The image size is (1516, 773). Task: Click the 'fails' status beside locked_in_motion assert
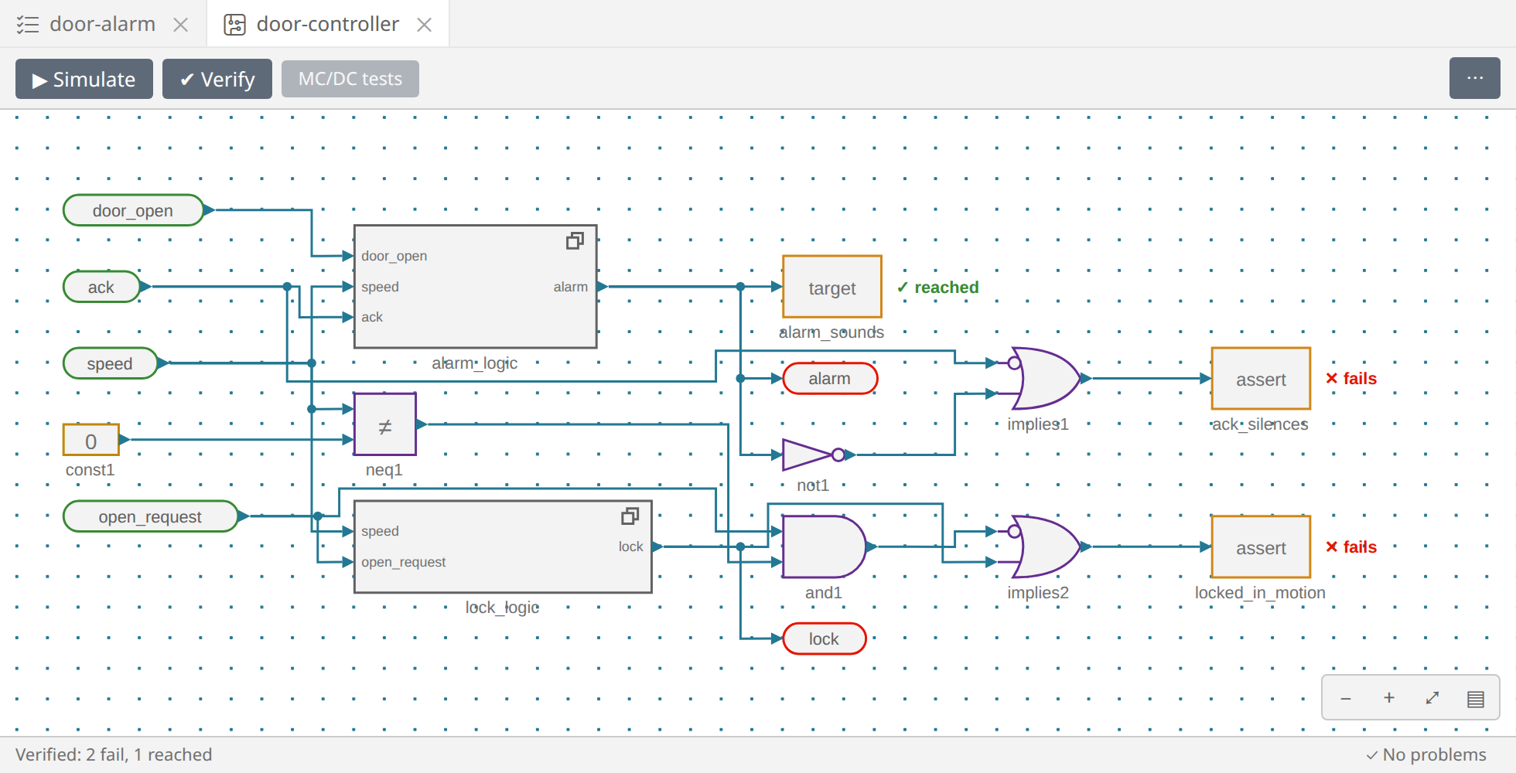(1351, 547)
